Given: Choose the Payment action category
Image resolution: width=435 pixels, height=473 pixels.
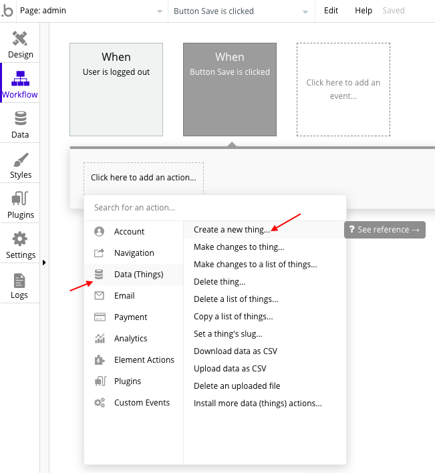Looking at the screenshot, I should coord(134,317).
